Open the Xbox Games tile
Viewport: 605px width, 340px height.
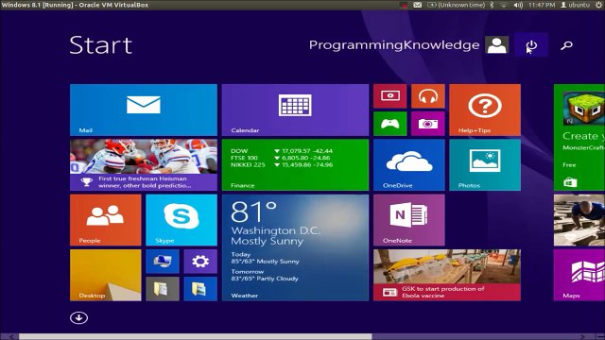click(x=390, y=124)
